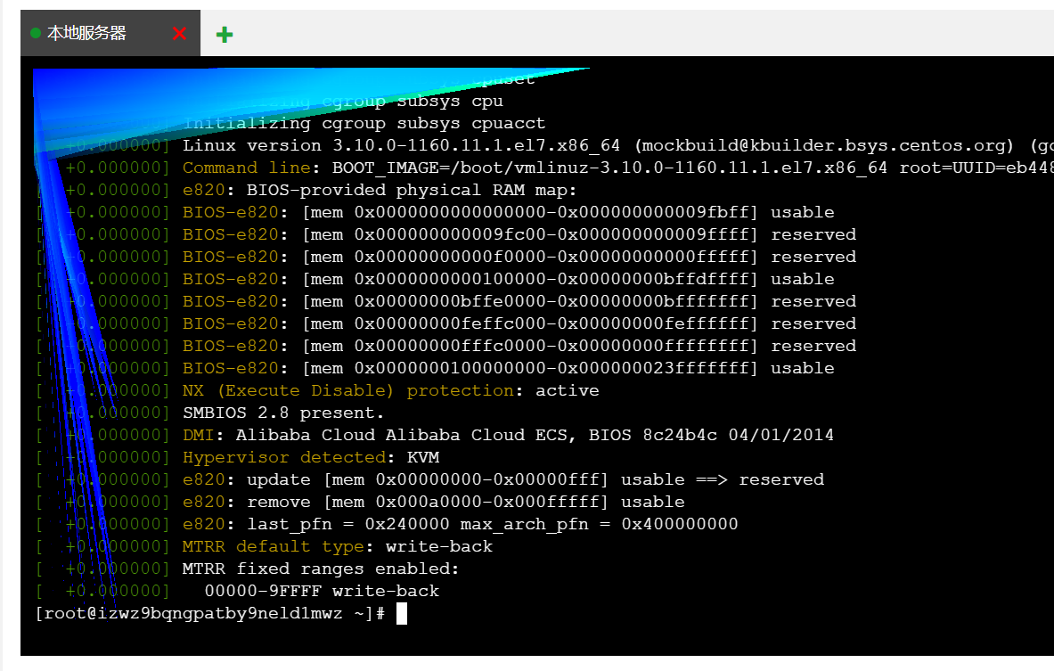Viewport: 1054px width, 671px height.
Task: Click the DMI: Alibaba Cloud ECS line
Action: click(508, 435)
